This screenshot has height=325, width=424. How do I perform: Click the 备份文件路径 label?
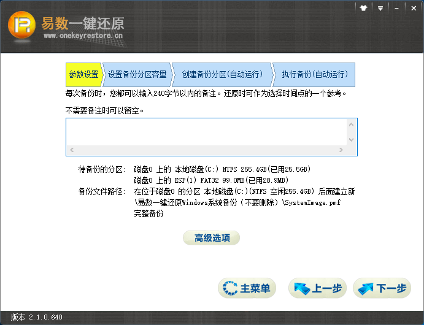102,191
